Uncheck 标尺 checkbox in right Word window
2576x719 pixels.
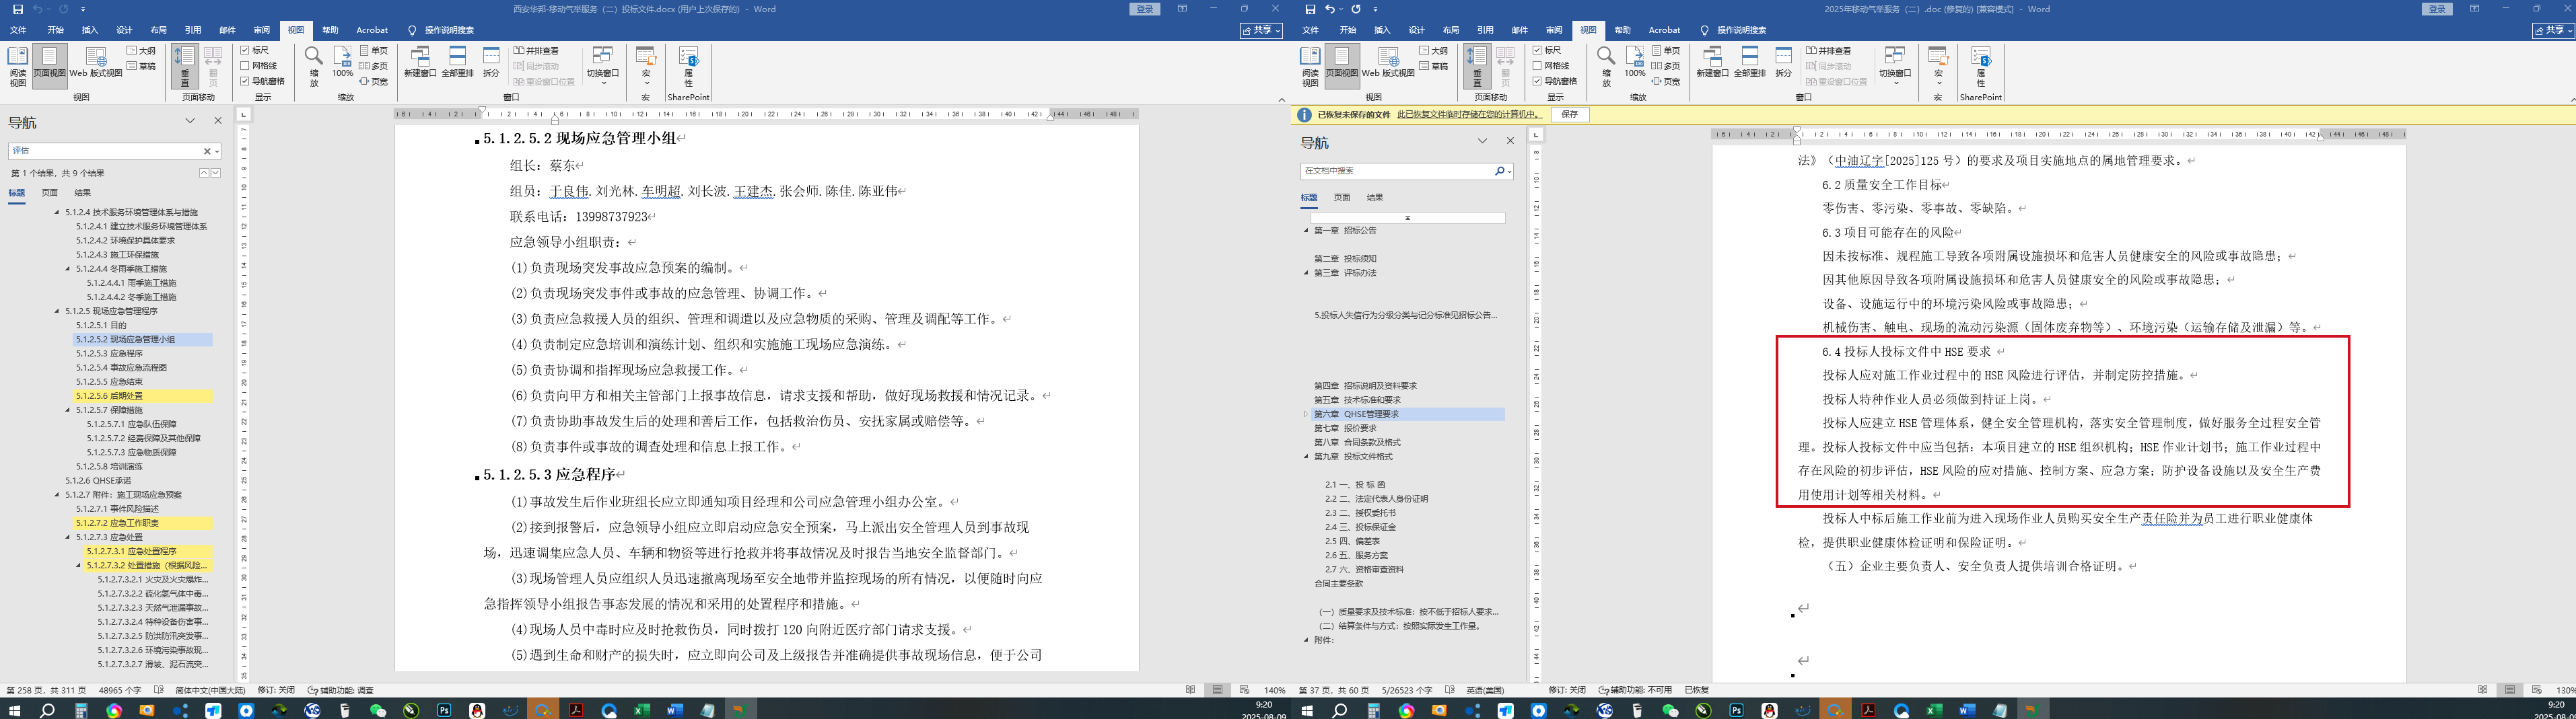[1538, 50]
